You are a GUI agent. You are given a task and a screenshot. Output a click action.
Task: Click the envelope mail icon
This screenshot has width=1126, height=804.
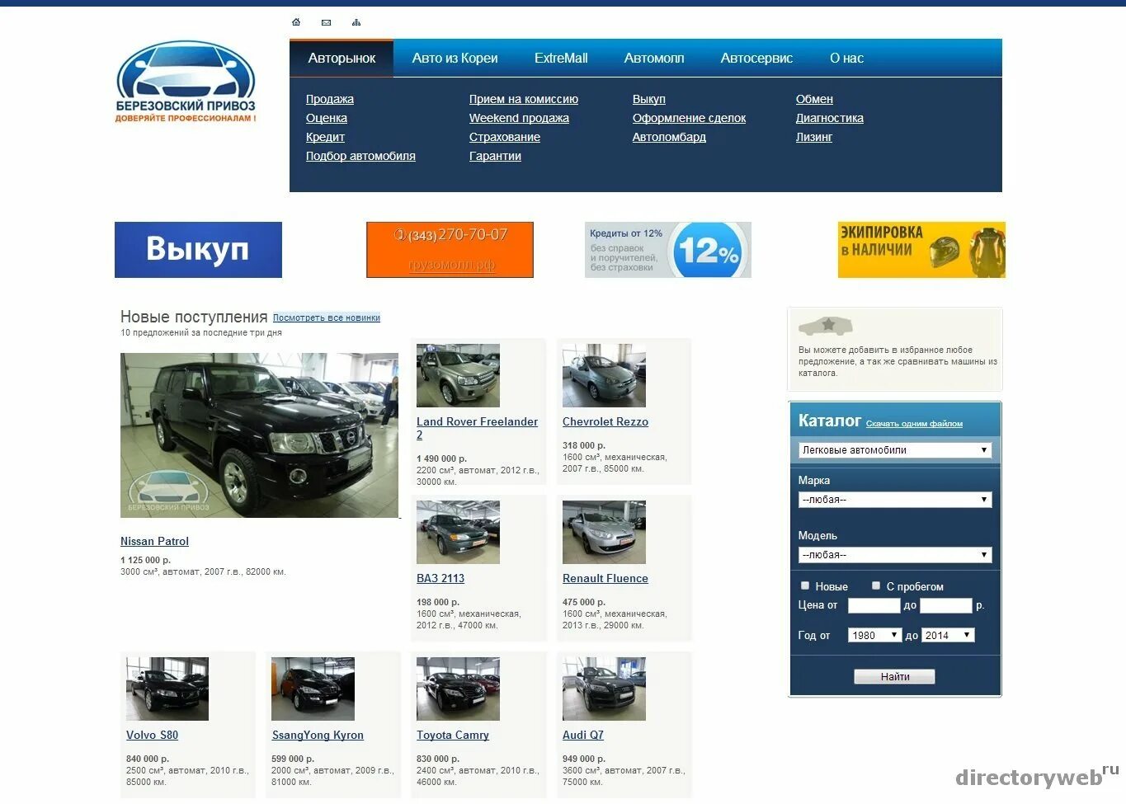[326, 22]
